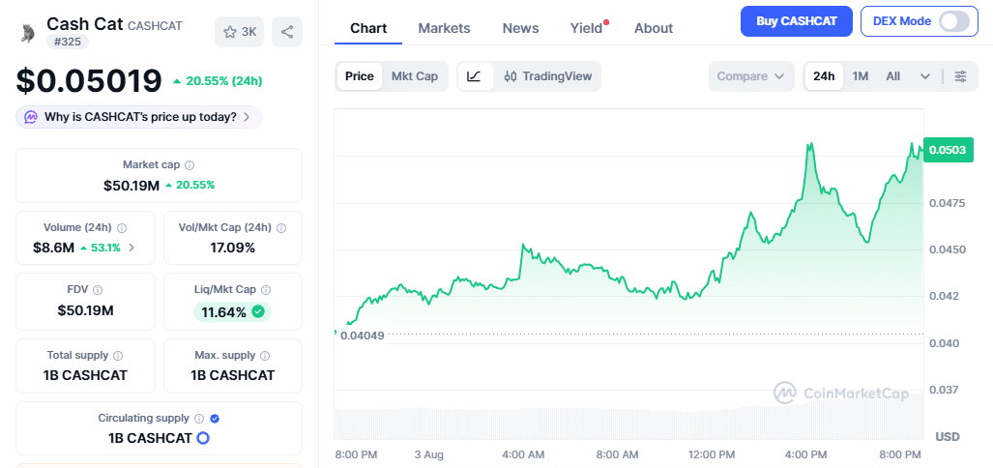Set chart range to 24h

click(x=824, y=76)
